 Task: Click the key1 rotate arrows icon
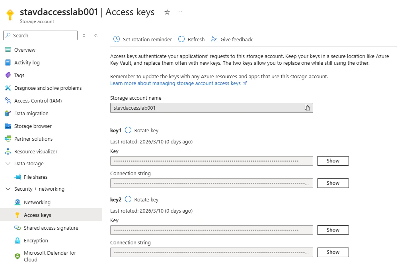pyautogui.click(x=128, y=130)
